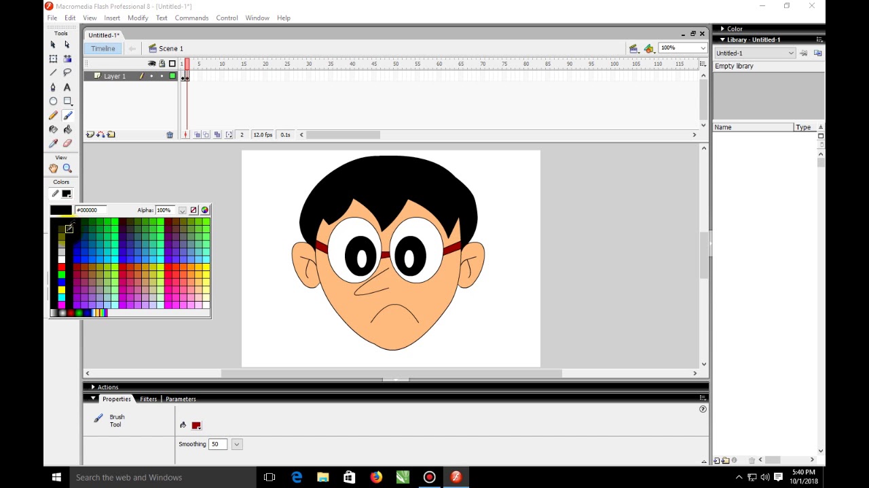
Task: Open the File menu
Action: (52, 18)
